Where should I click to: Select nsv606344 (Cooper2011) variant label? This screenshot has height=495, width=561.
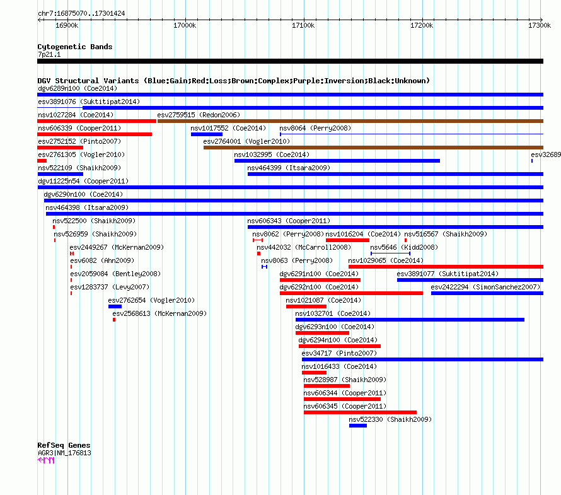345,393
